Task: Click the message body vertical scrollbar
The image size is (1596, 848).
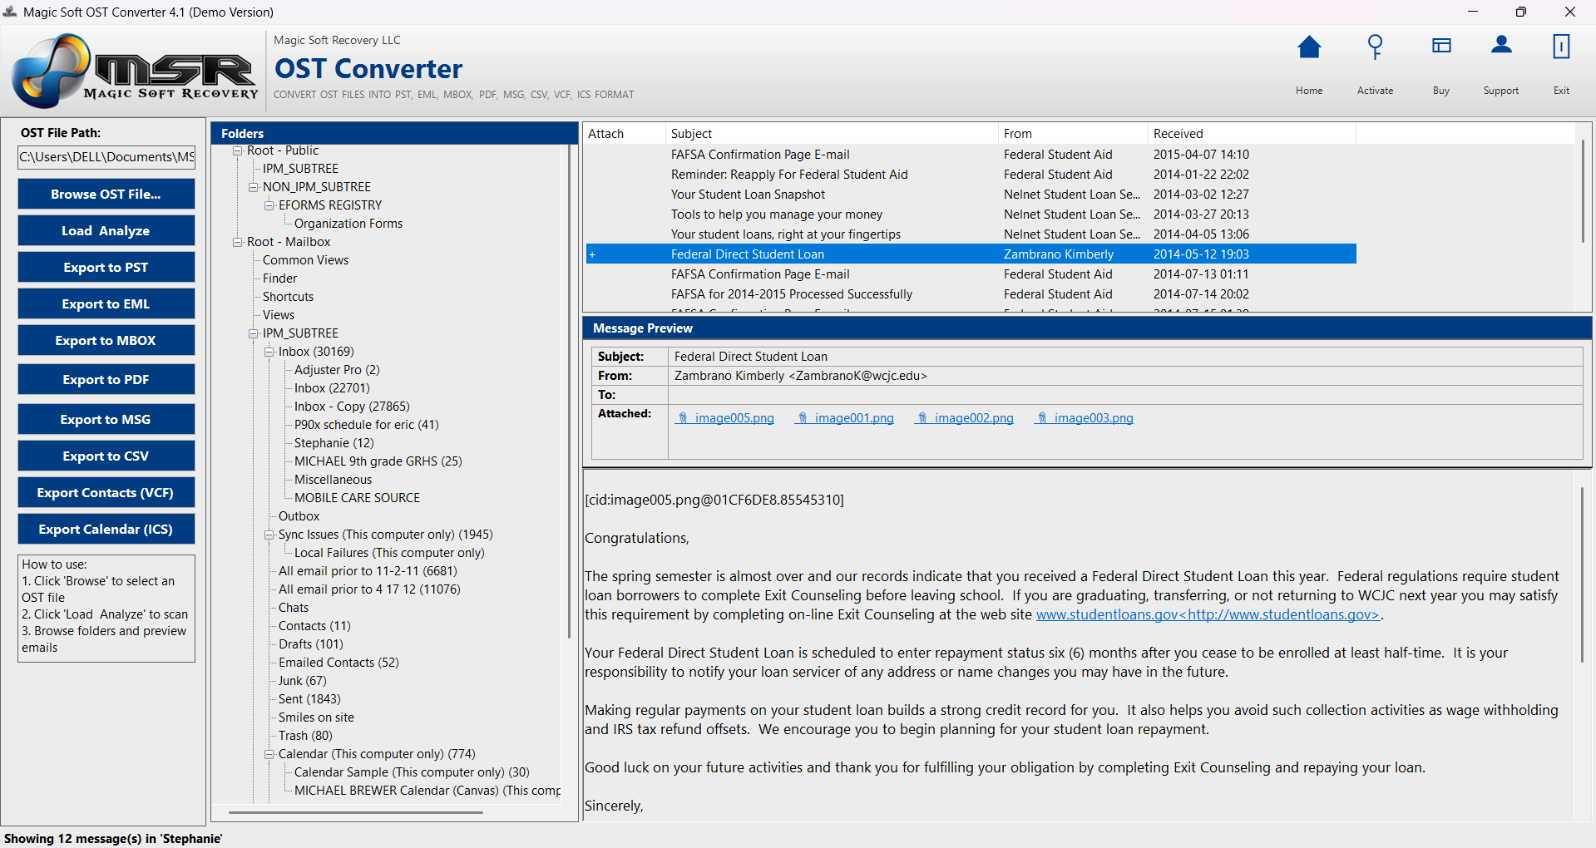Action: pyautogui.click(x=1583, y=574)
